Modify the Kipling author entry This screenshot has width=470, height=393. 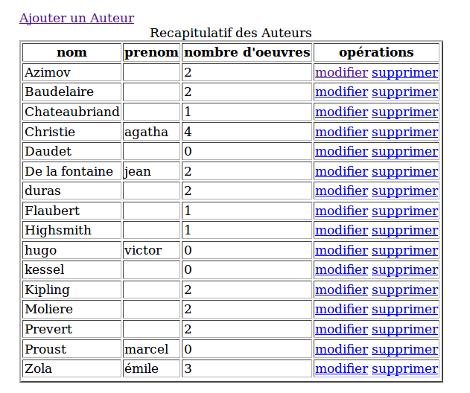click(x=341, y=290)
